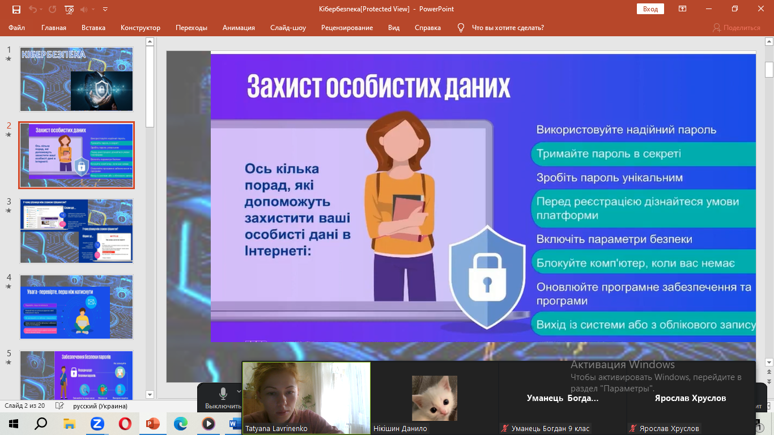Image resolution: width=774 pixels, height=435 pixels.
Task: Select slide 2 thumbnail Захист особистих даних
Action: click(x=76, y=155)
